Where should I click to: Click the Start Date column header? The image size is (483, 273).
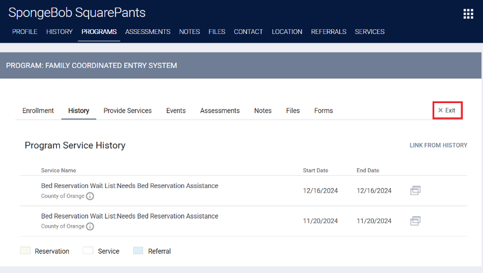[315, 170]
